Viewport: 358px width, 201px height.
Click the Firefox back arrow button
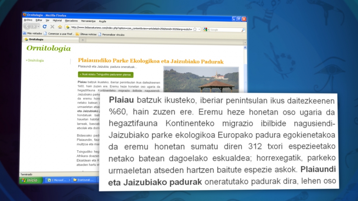click(x=27, y=27)
